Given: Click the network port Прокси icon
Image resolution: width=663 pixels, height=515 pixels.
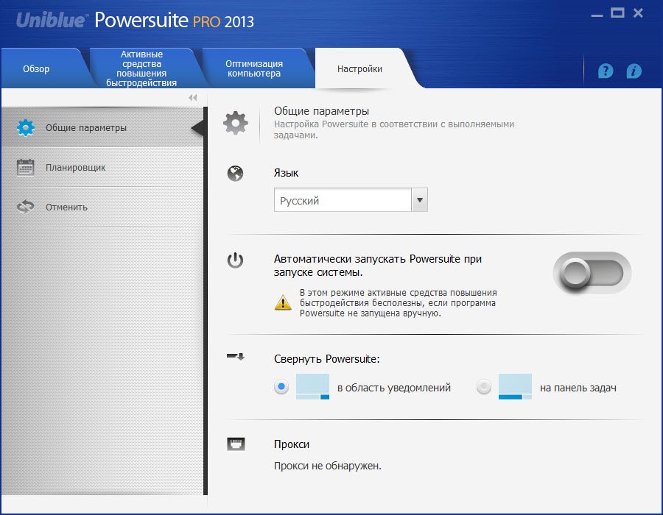Looking at the screenshot, I should pyautogui.click(x=236, y=444).
